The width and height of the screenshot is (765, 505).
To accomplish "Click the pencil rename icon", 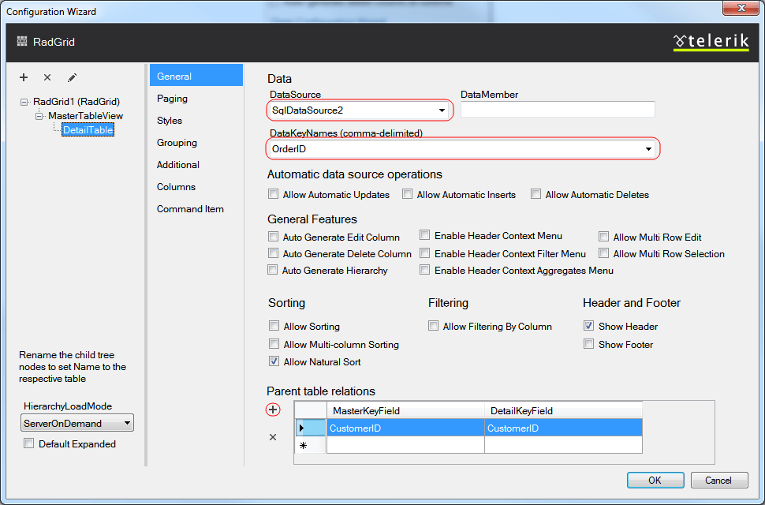I will click(72, 77).
